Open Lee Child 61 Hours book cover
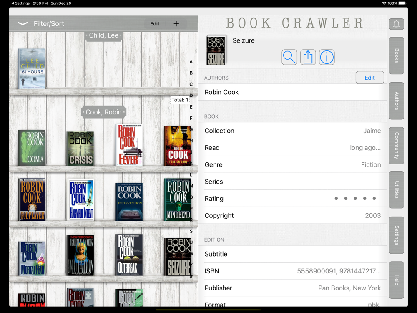 pyautogui.click(x=32, y=68)
